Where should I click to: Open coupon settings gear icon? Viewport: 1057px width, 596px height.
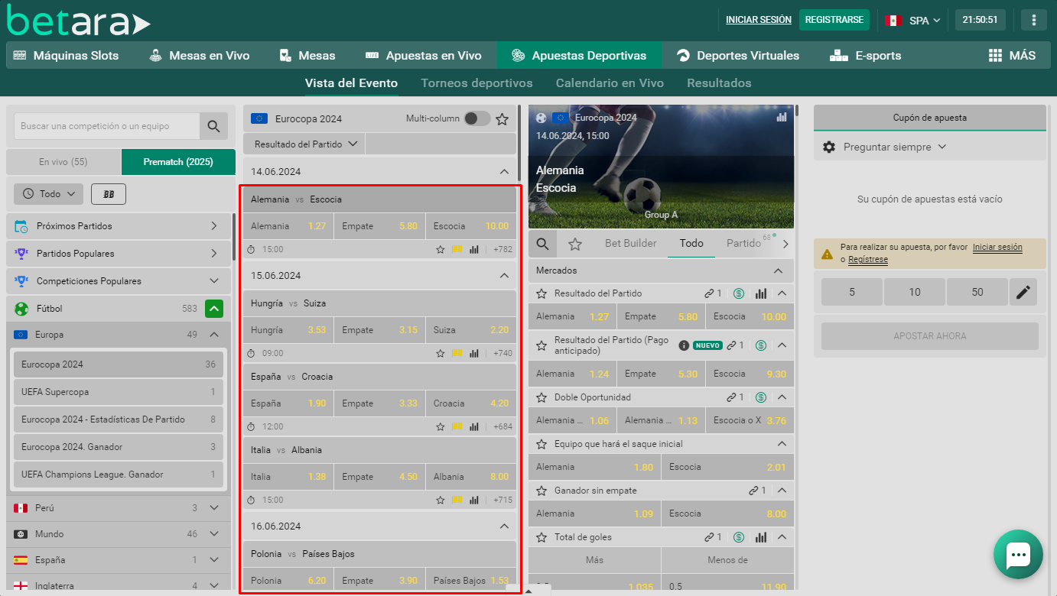829,147
